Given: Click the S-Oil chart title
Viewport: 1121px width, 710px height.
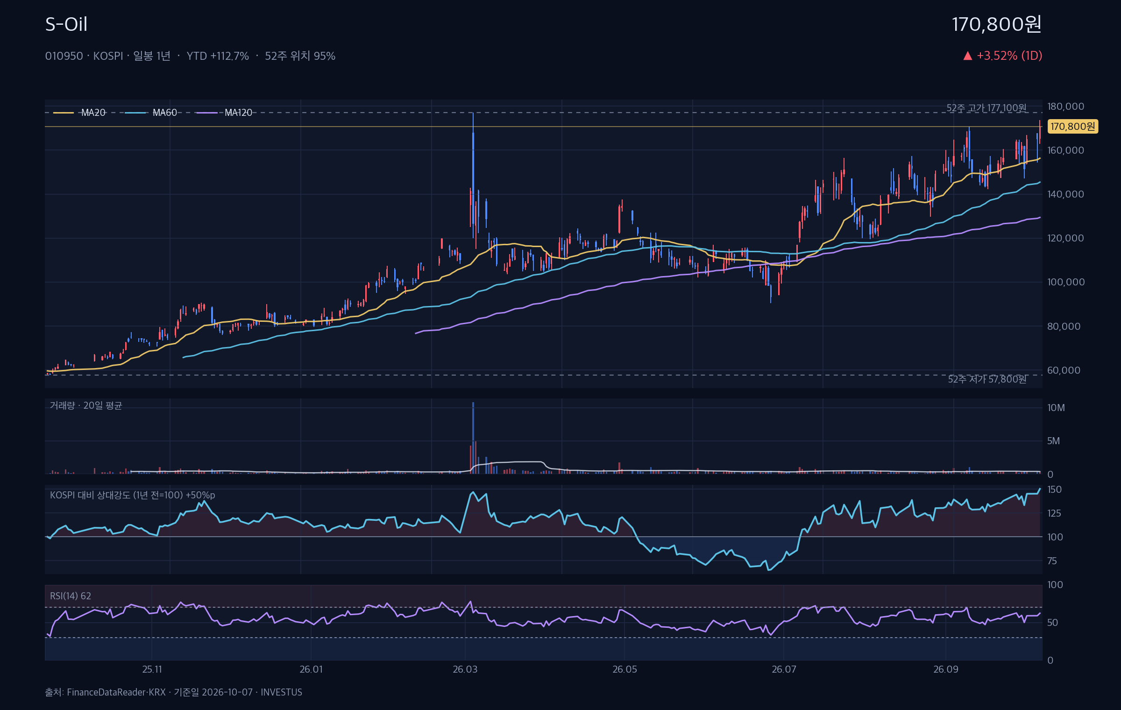Looking at the screenshot, I should pyautogui.click(x=66, y=24).
